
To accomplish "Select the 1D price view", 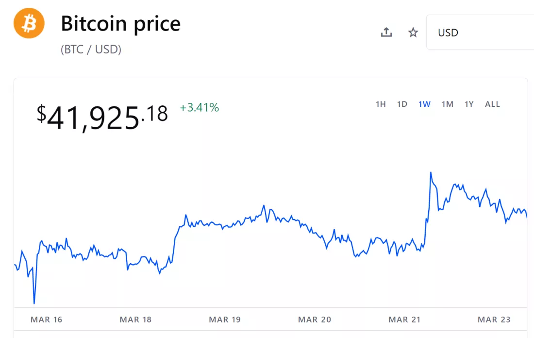I will [402, 104].
